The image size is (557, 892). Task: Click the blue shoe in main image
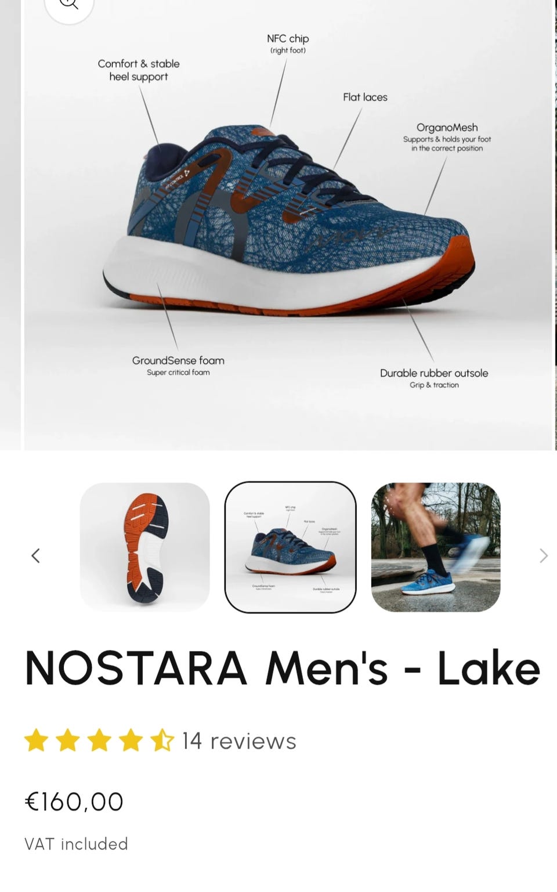(x=289, y=221)
